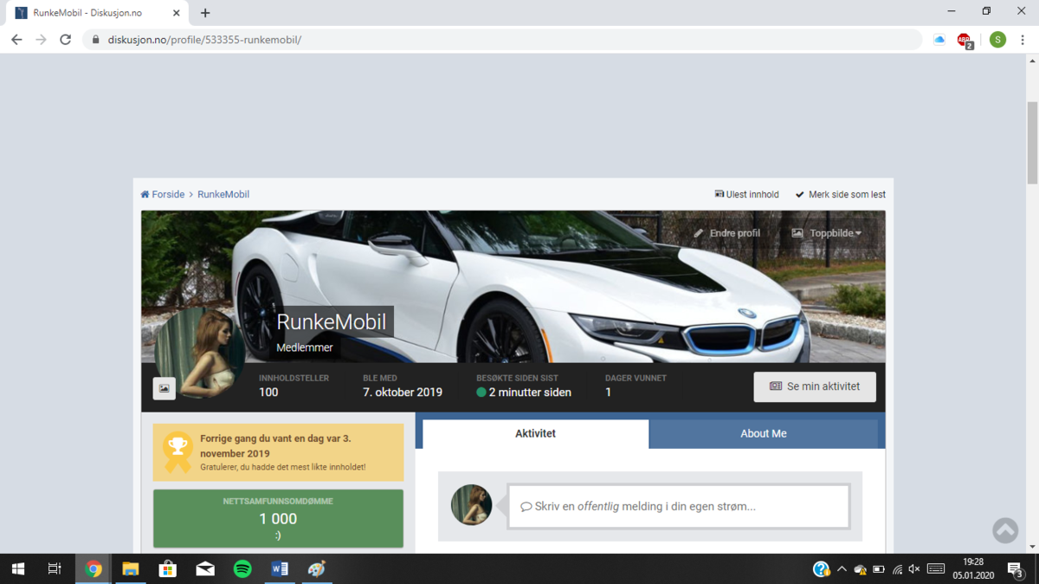This screenshot has height=584, width=1039.
Task: Go back using browser back arrow
Action: point(16,40)
